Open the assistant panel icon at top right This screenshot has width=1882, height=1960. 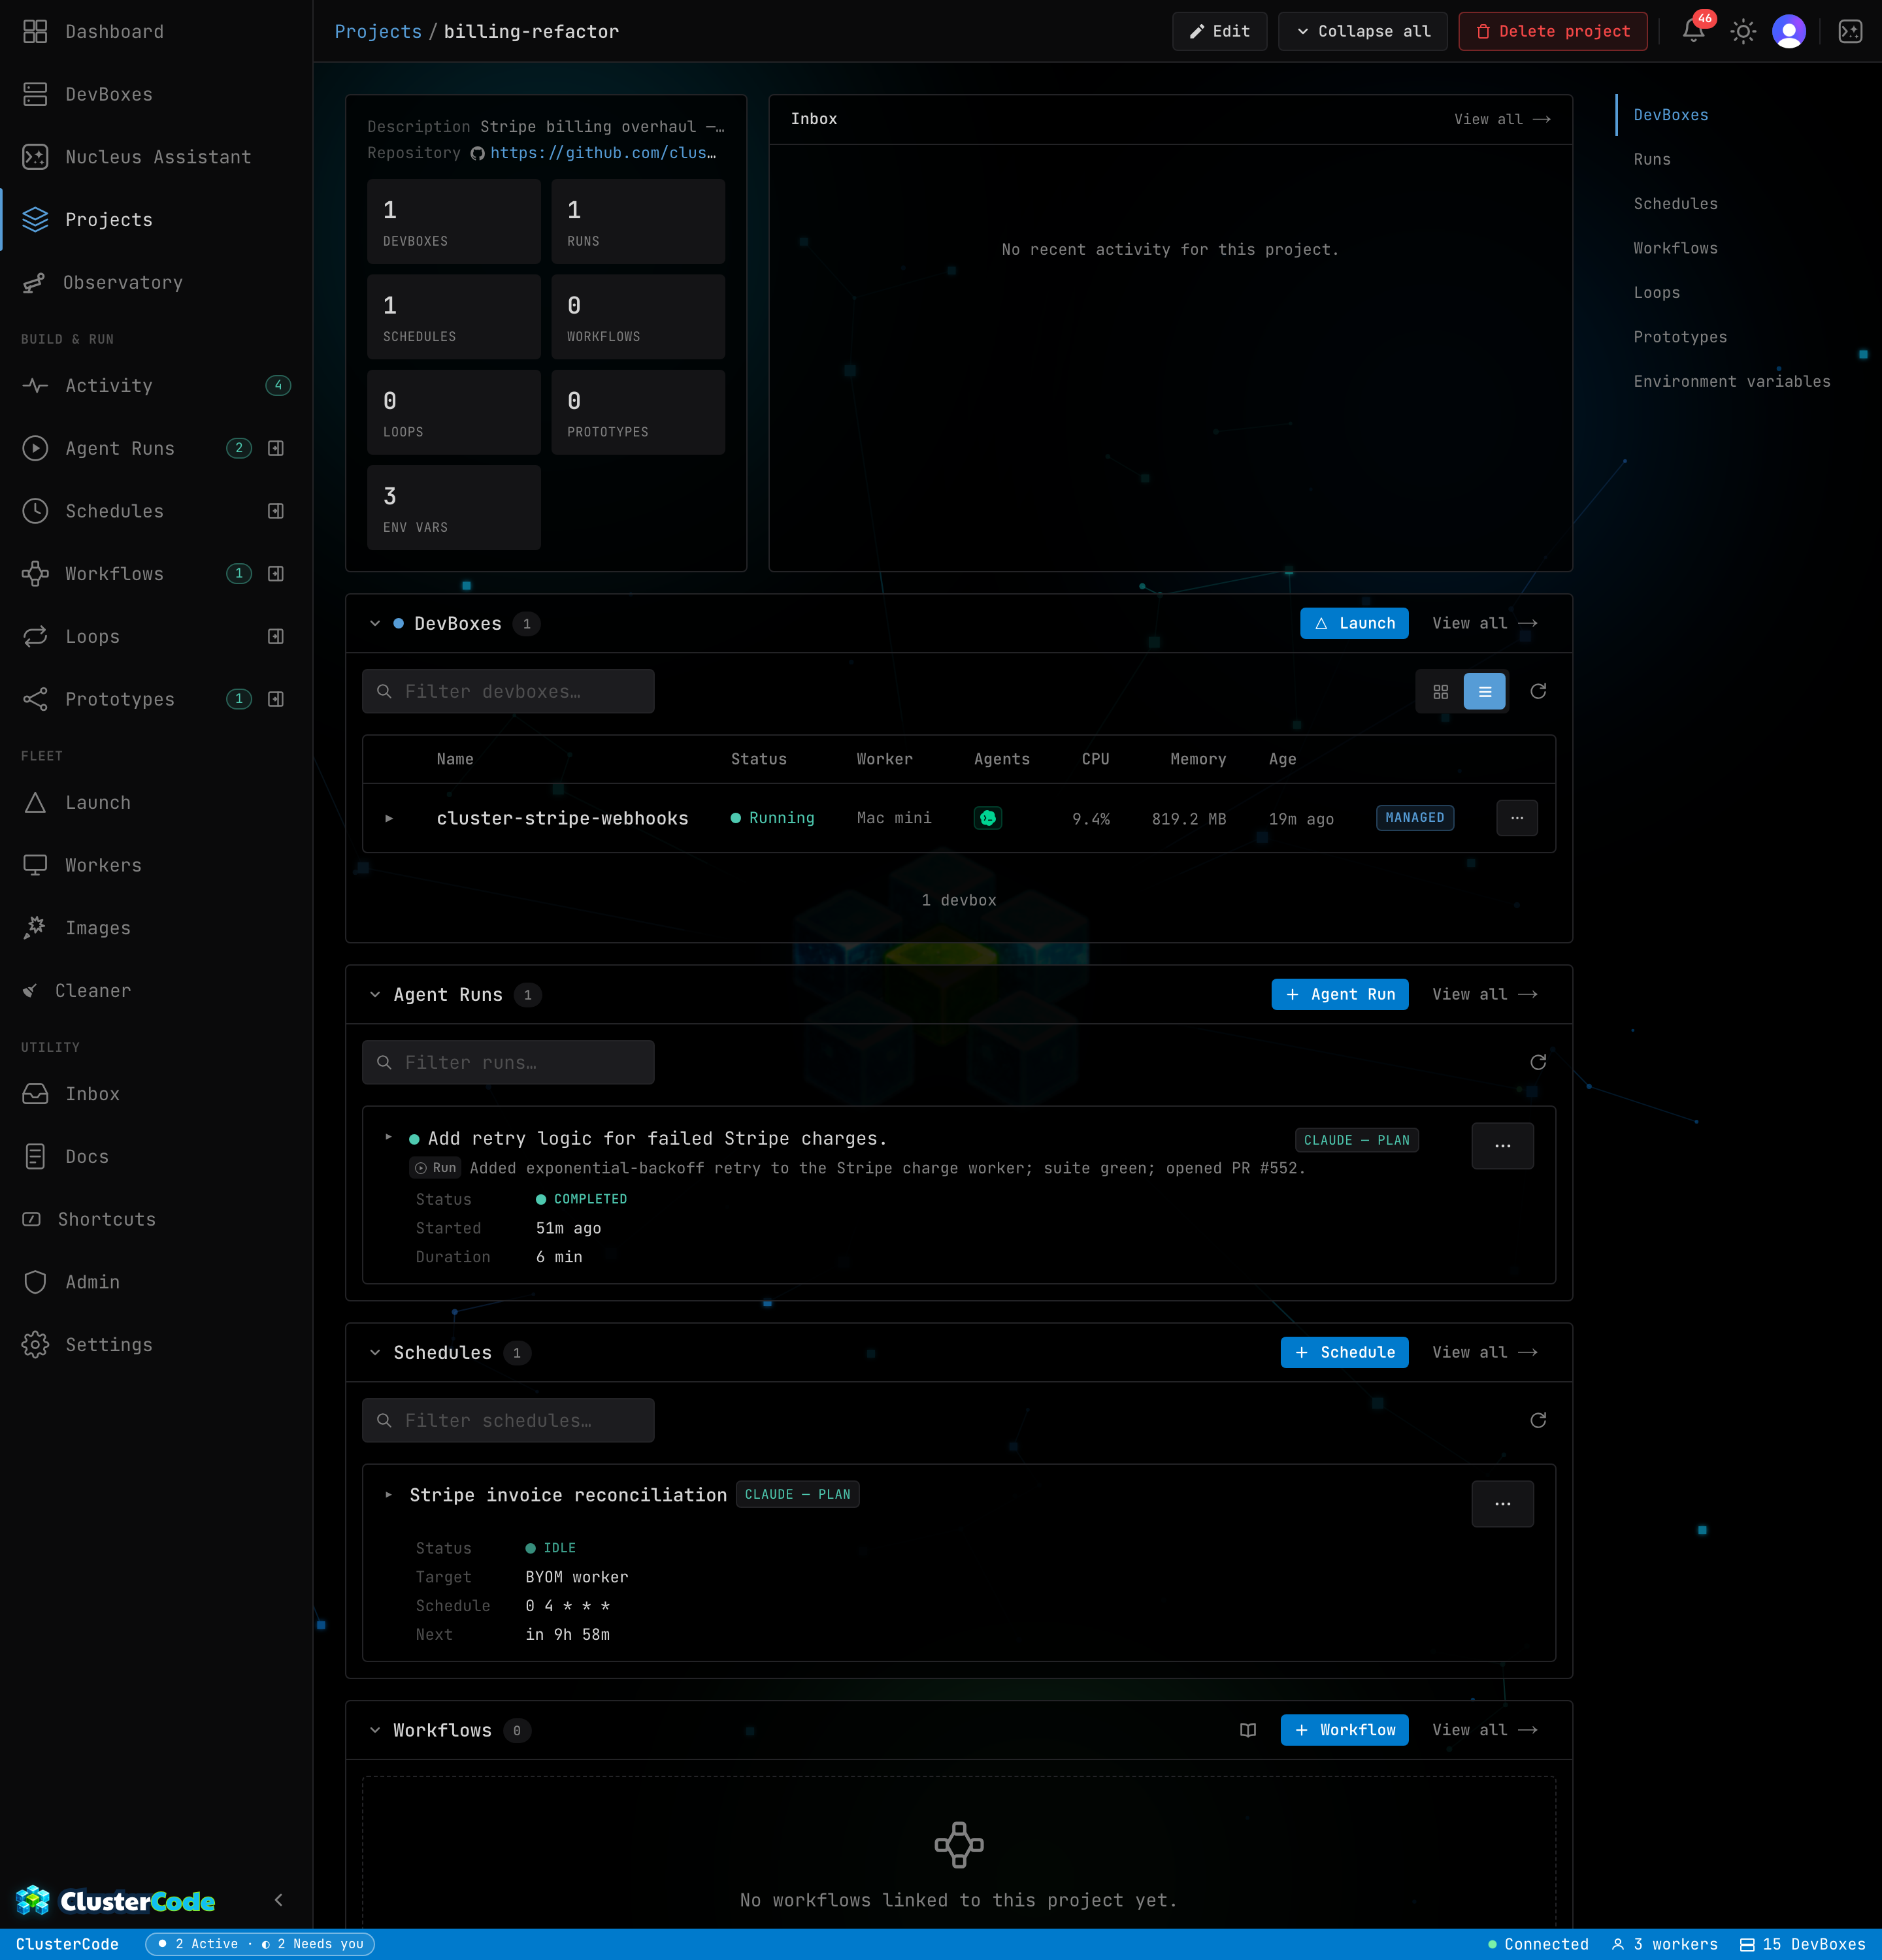coord(1851,32)
